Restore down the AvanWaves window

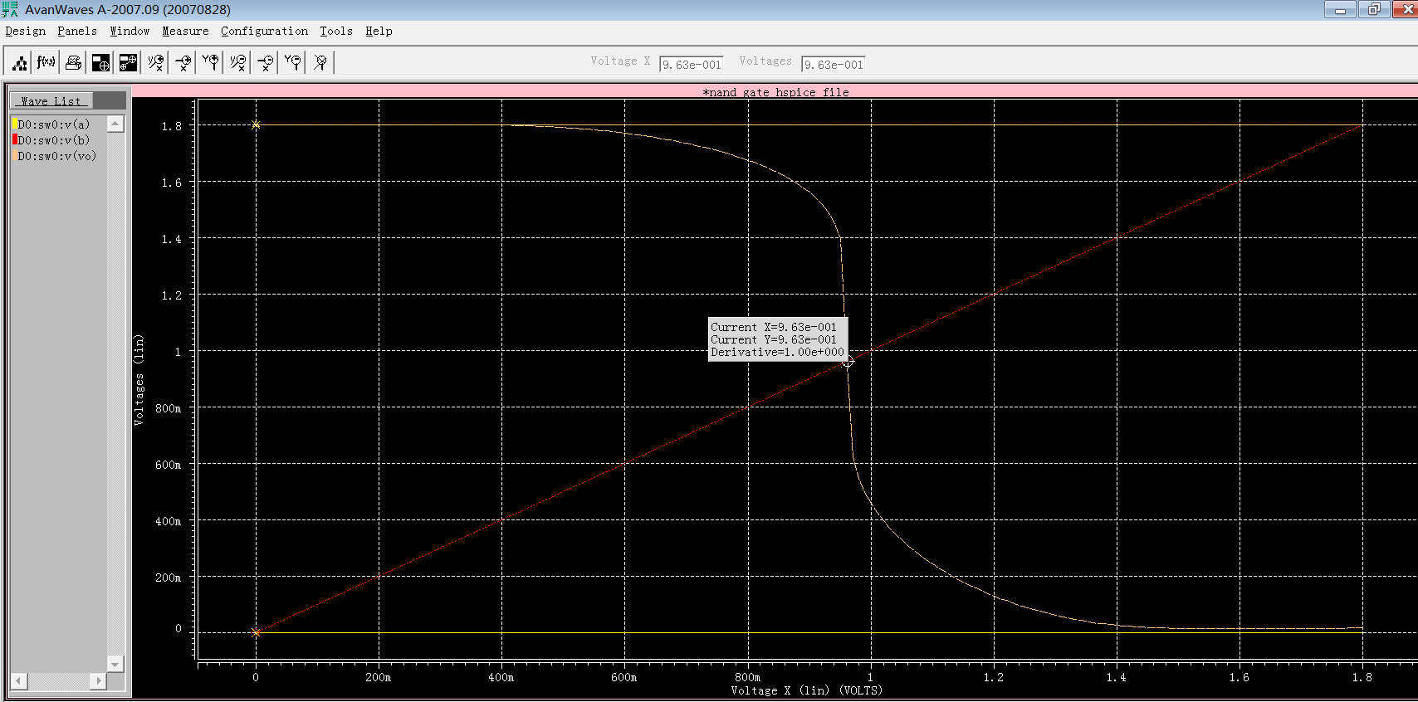[1374, 9]
